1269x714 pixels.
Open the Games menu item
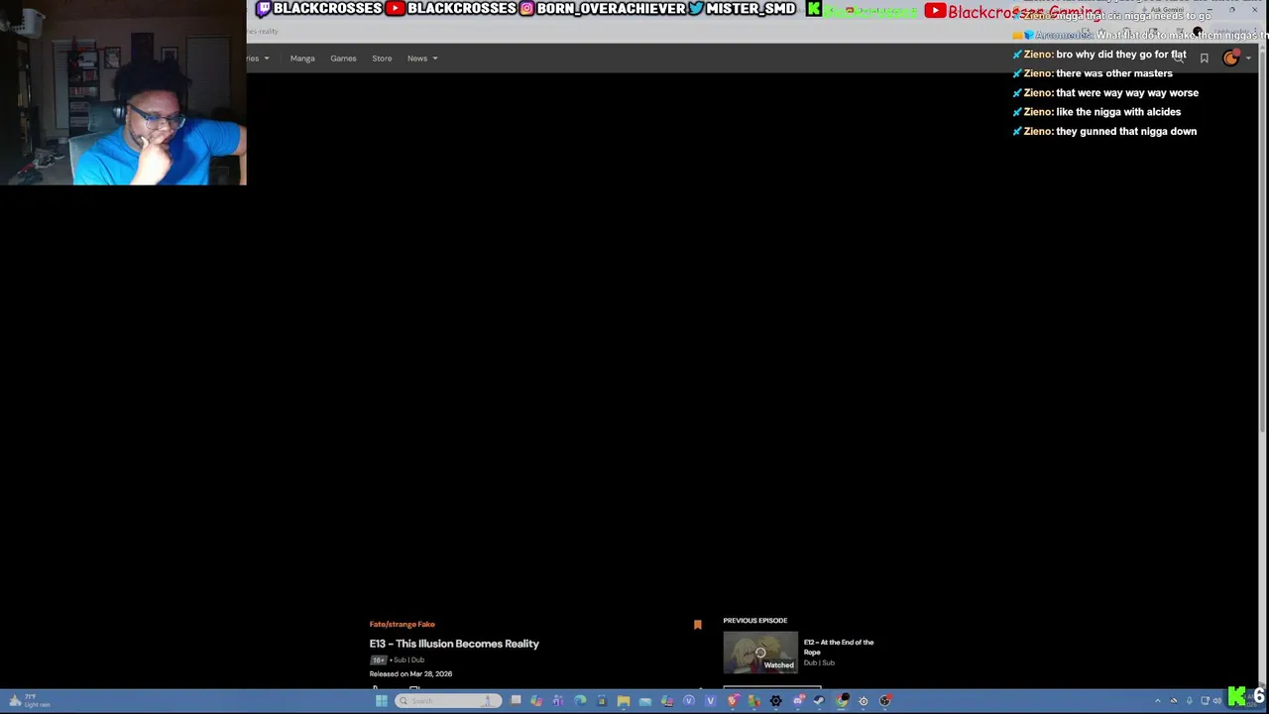[x=343, y=59]
